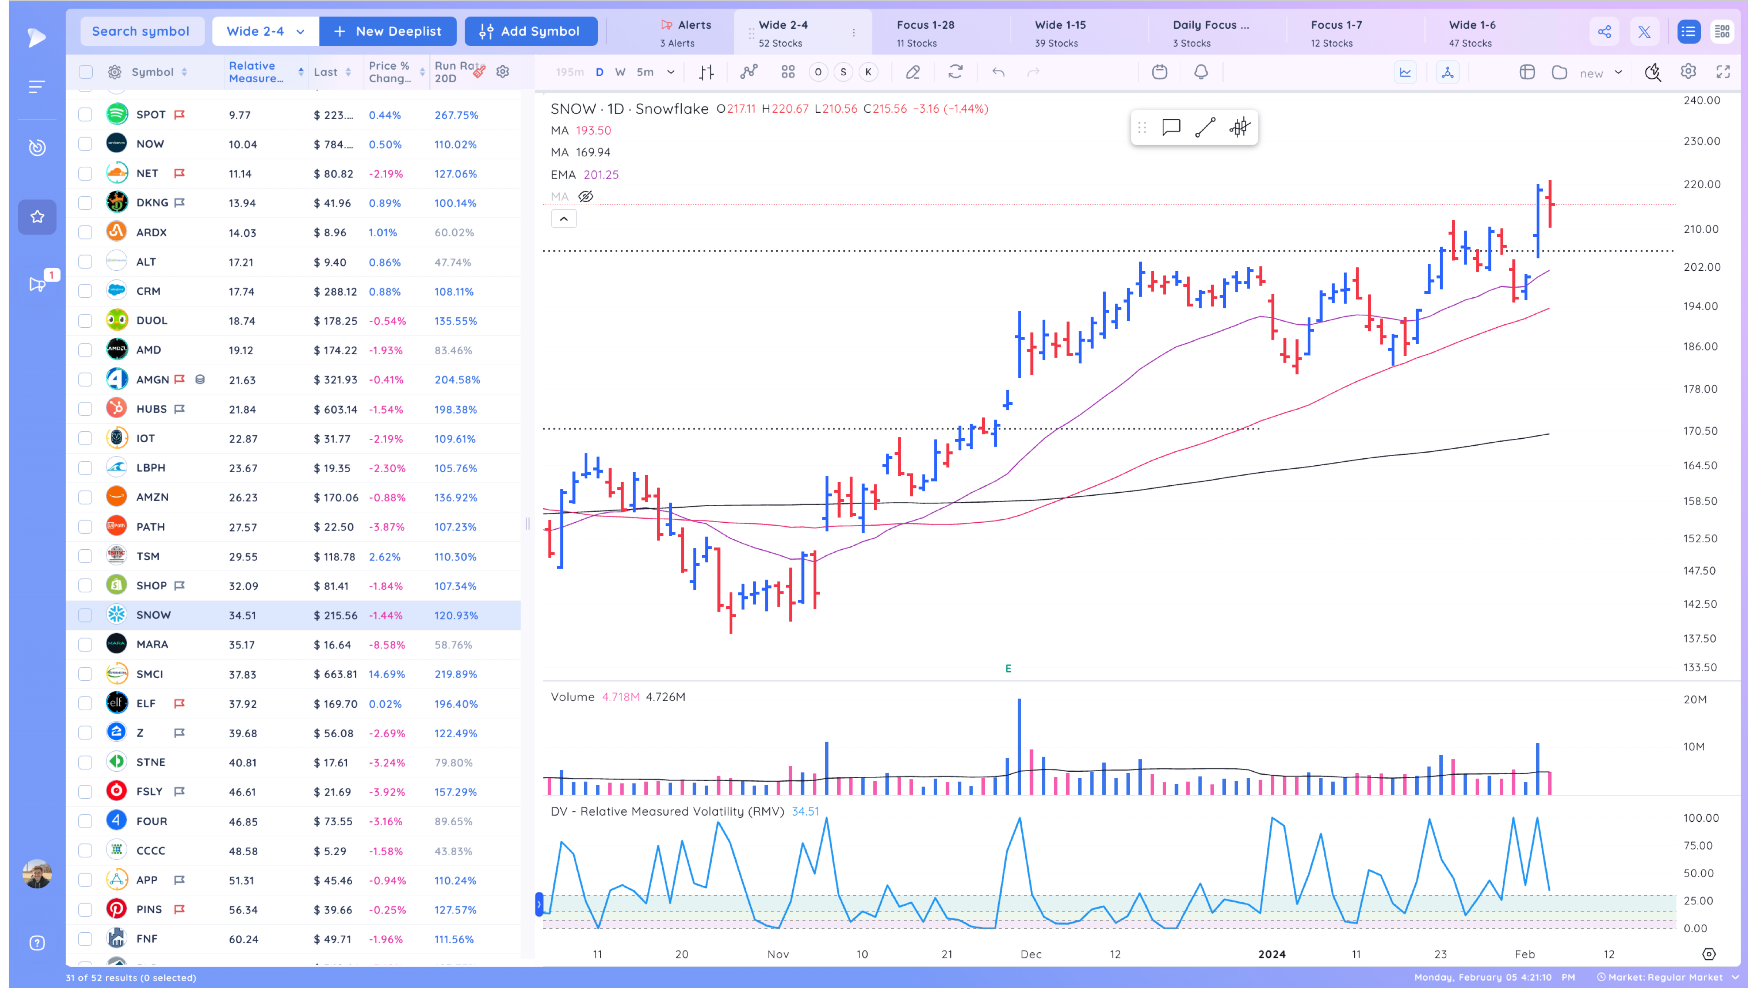Viewport: 1757px width, 988px height.
Task: Select the candlestick measure tool
Action: (1239, 128)
